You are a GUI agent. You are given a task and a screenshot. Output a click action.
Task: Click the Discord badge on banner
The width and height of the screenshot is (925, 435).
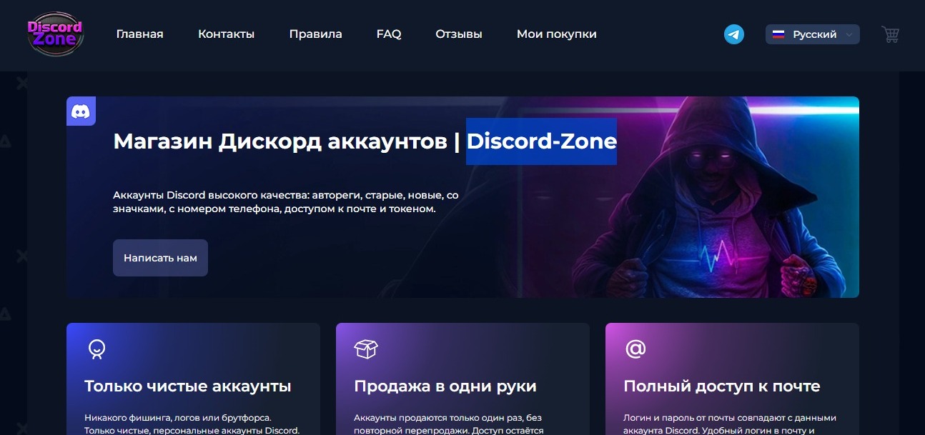(x=81, y=111)
